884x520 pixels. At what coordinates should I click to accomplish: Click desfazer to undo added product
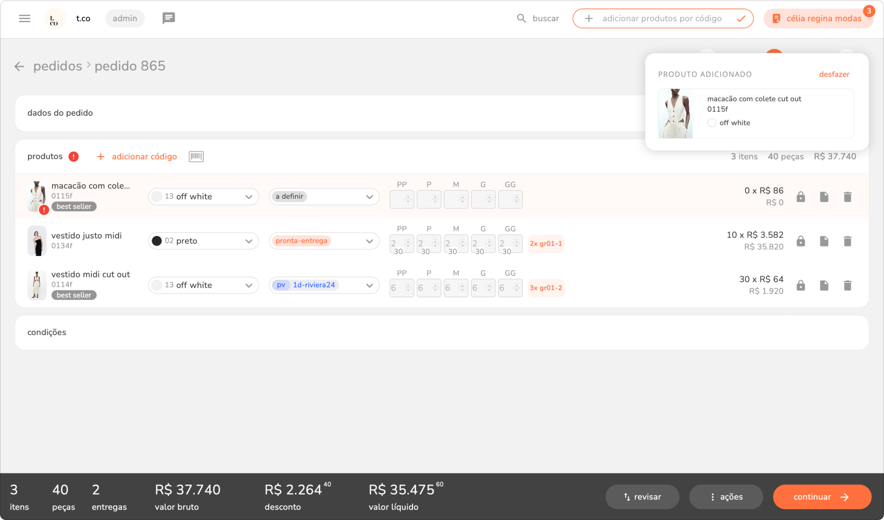(834, 75)
